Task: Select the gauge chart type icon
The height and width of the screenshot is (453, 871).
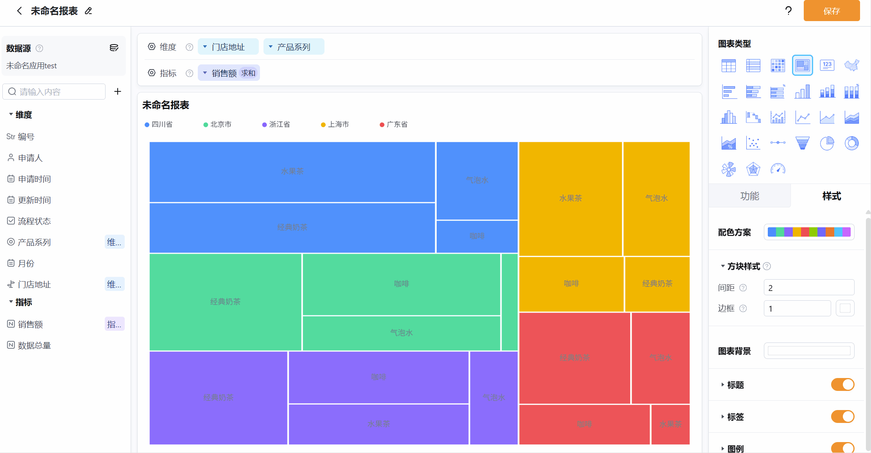Action: [x=778, y=169]
